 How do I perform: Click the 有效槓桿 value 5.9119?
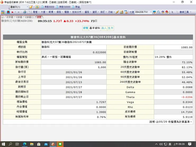[x=188, y=117]
